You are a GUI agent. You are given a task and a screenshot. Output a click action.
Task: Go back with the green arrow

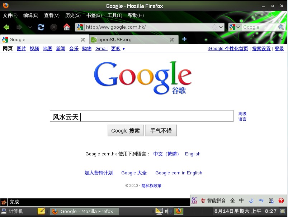(6, 27)
